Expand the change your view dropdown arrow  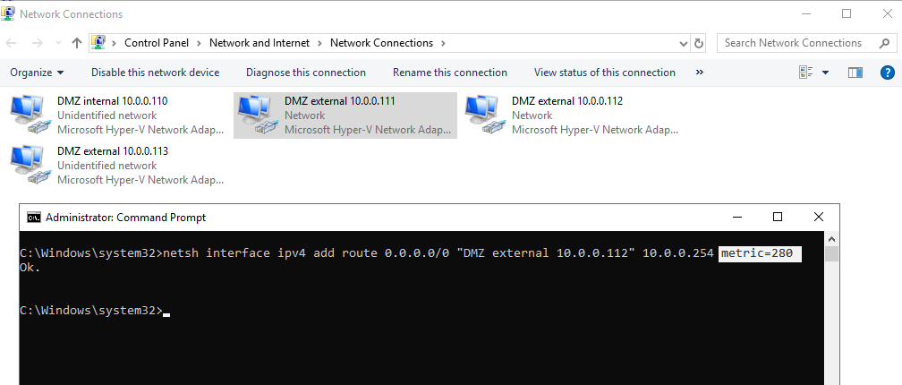(825, 73)
